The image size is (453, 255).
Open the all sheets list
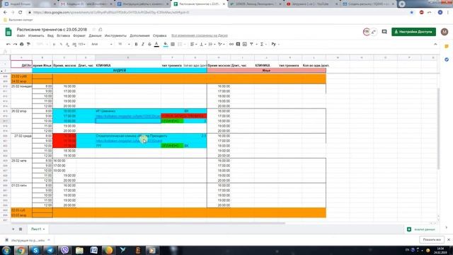coord(21,229)
